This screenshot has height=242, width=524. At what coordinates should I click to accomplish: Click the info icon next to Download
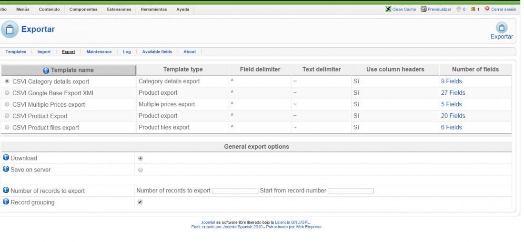click(x=6, y=158)
